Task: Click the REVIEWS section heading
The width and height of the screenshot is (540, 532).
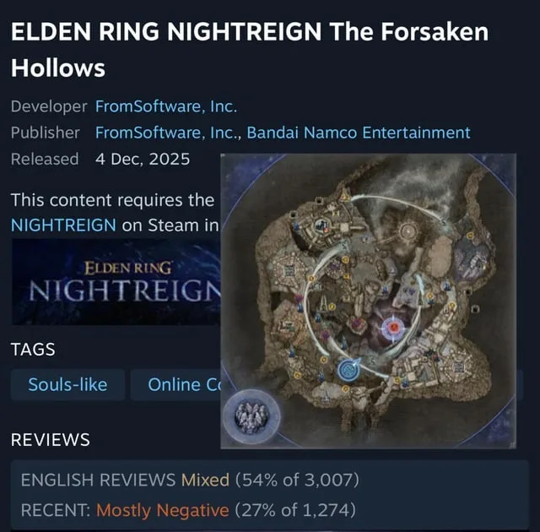Action: [x=51, y=440]
